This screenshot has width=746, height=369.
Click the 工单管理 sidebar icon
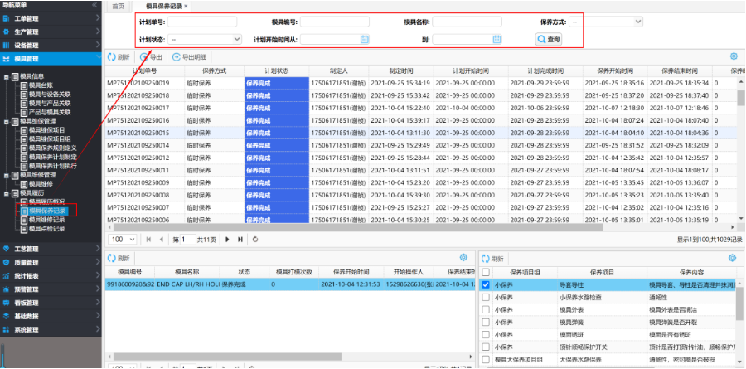pos(6,18)
